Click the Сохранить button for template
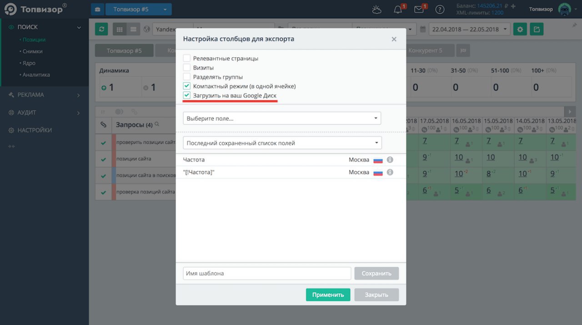Viewport: 582px width, 325px height. (x=376, y=273)
